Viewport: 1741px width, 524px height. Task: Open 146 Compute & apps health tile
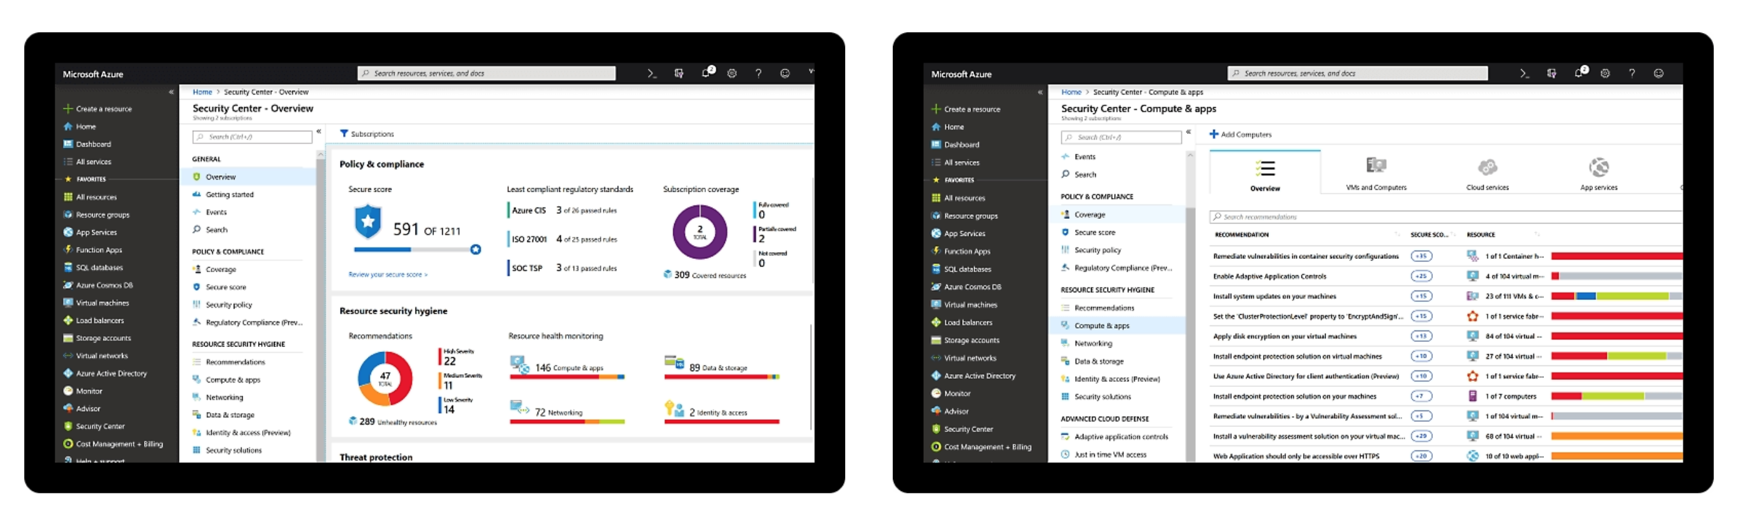pos(567,367)
